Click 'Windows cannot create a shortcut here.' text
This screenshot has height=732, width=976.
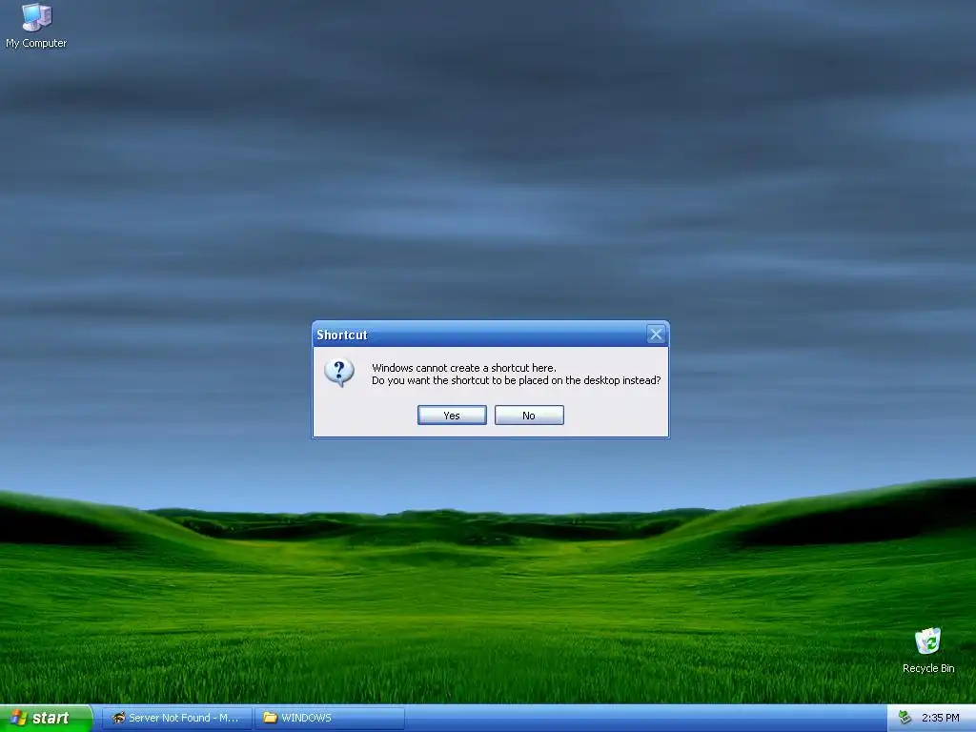pos(464,368)
